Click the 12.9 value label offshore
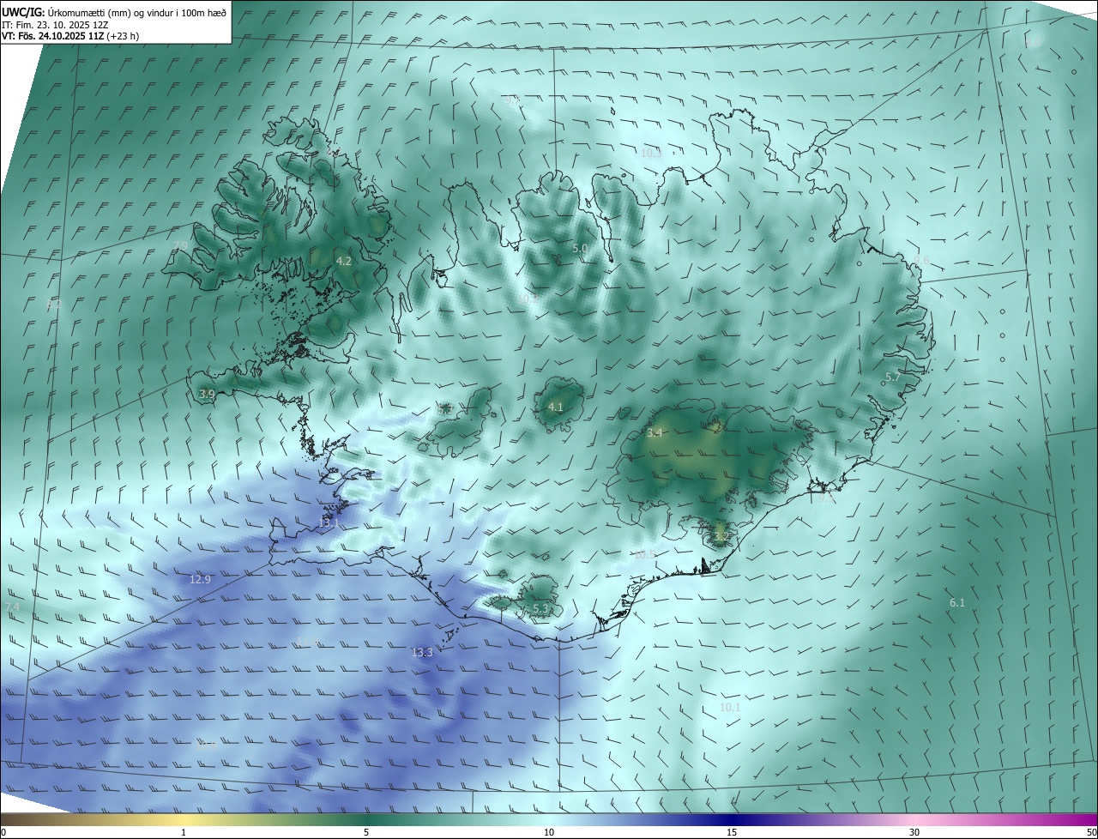This screenshot has height=839, width=1098. point(200,579)
